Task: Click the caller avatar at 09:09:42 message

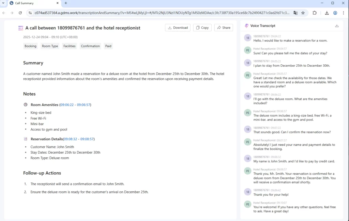Action: tap(247, 192)
